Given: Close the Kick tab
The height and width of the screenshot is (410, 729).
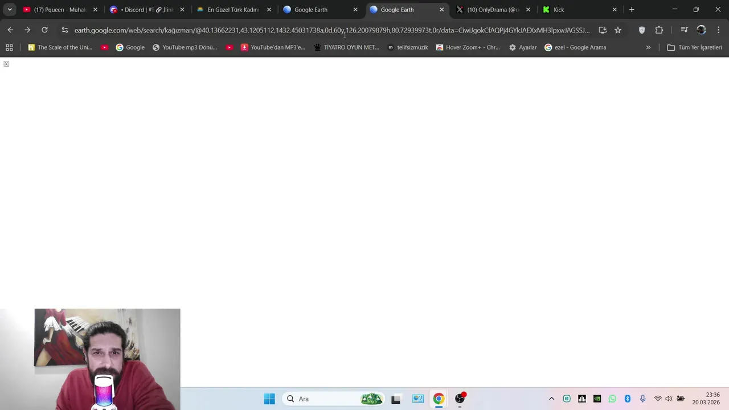Looking at the screenshot, I should 615,10.
